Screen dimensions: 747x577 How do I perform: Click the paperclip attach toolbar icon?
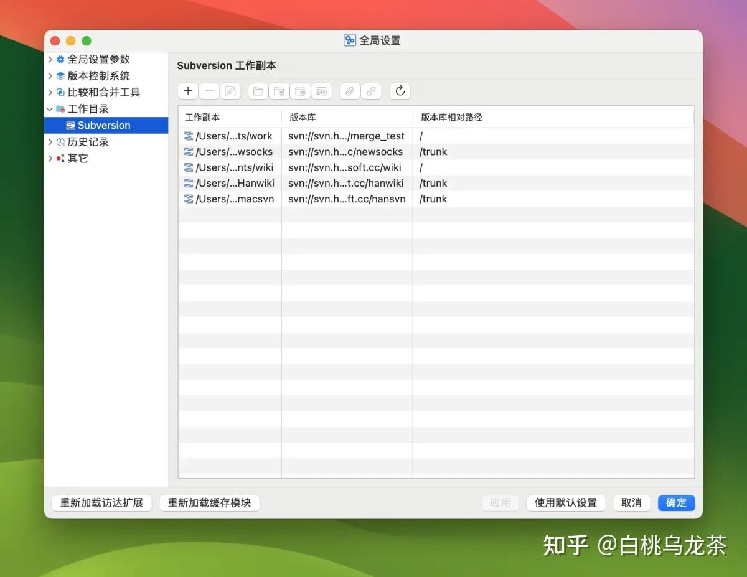[349, 91]
